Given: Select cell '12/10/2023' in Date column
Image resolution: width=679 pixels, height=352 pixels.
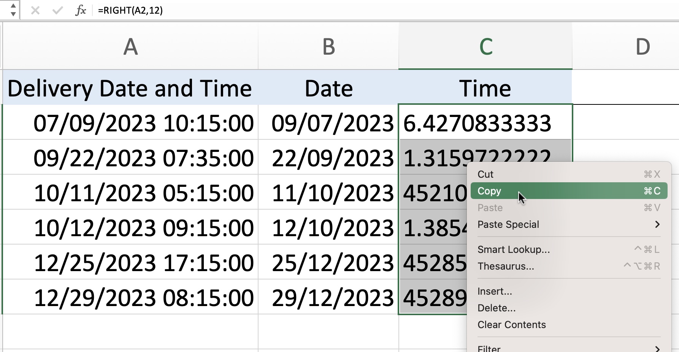Looking at the screenshot, I should click(x=328, y=227).
